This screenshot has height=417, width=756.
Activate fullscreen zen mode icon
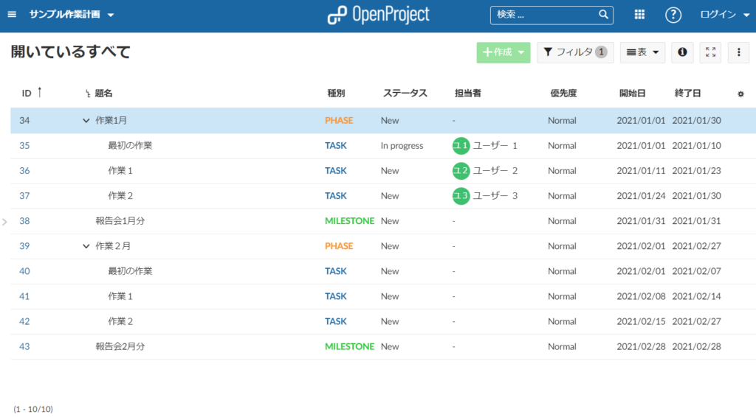[x=710, y=52]
